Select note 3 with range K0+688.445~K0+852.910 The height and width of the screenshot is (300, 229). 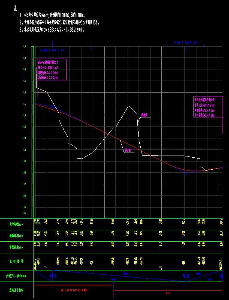[x=52, y=30]
